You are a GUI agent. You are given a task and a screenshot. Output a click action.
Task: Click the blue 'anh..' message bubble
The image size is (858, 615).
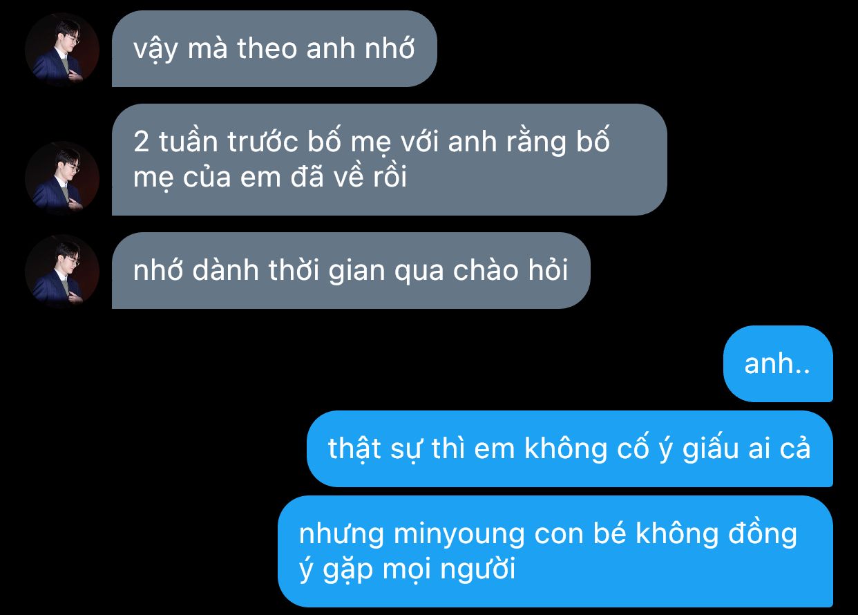tap(778, 363)
